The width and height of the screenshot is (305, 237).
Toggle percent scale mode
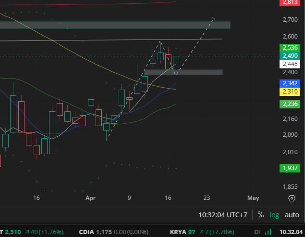261,215
